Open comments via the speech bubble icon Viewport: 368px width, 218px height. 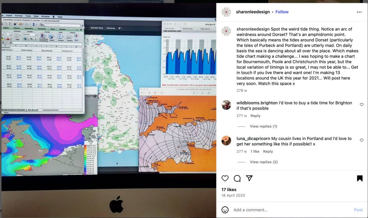[x=237, y=178]
